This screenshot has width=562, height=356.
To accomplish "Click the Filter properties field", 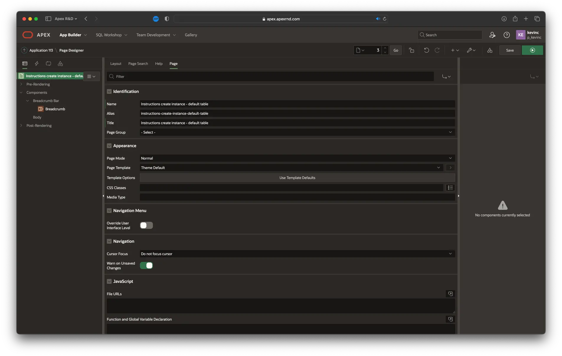I will 270,76.
